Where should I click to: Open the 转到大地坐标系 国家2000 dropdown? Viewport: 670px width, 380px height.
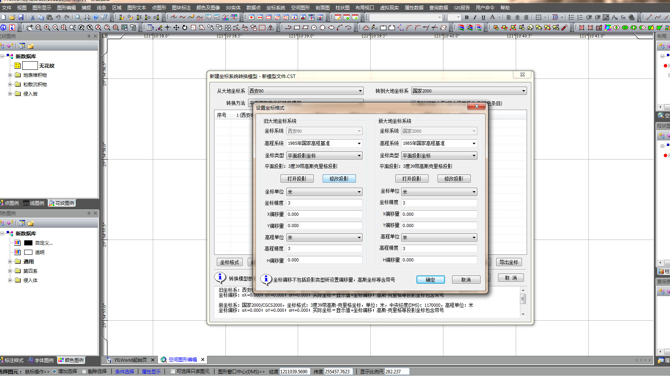[x=469, y=91]
